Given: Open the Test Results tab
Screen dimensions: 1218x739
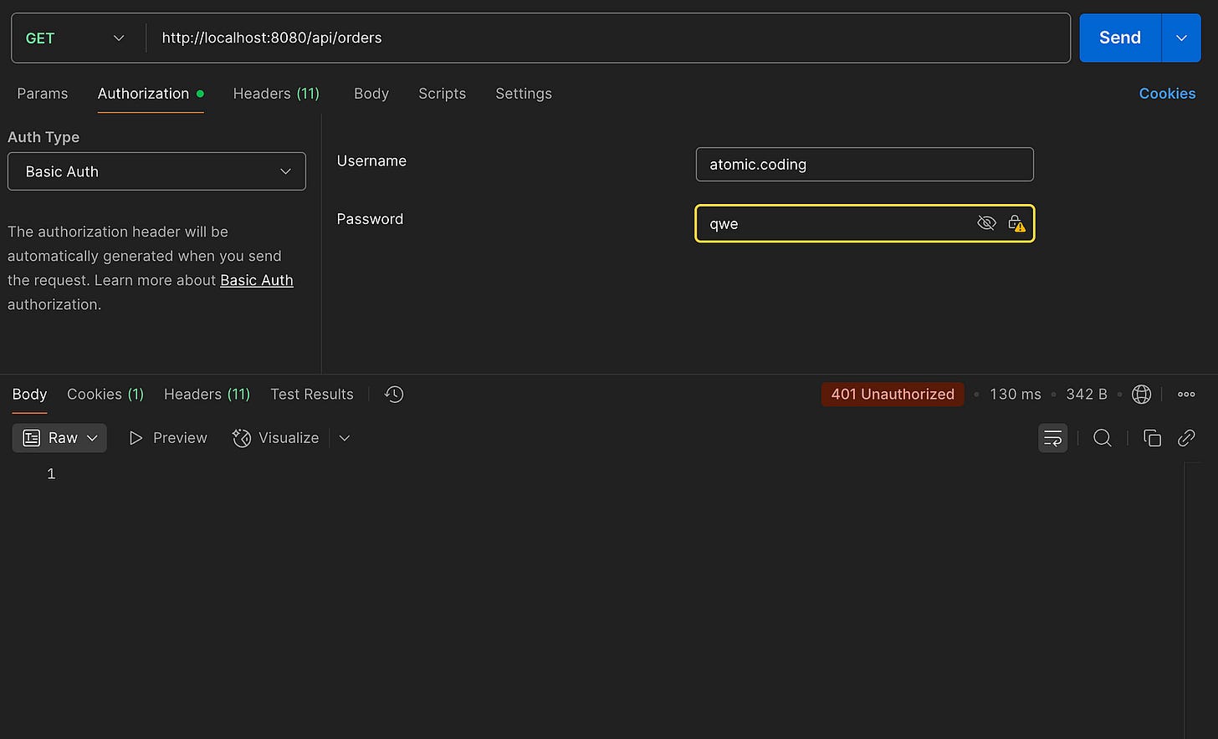Looking at the screenshot, I should [312, 394].
